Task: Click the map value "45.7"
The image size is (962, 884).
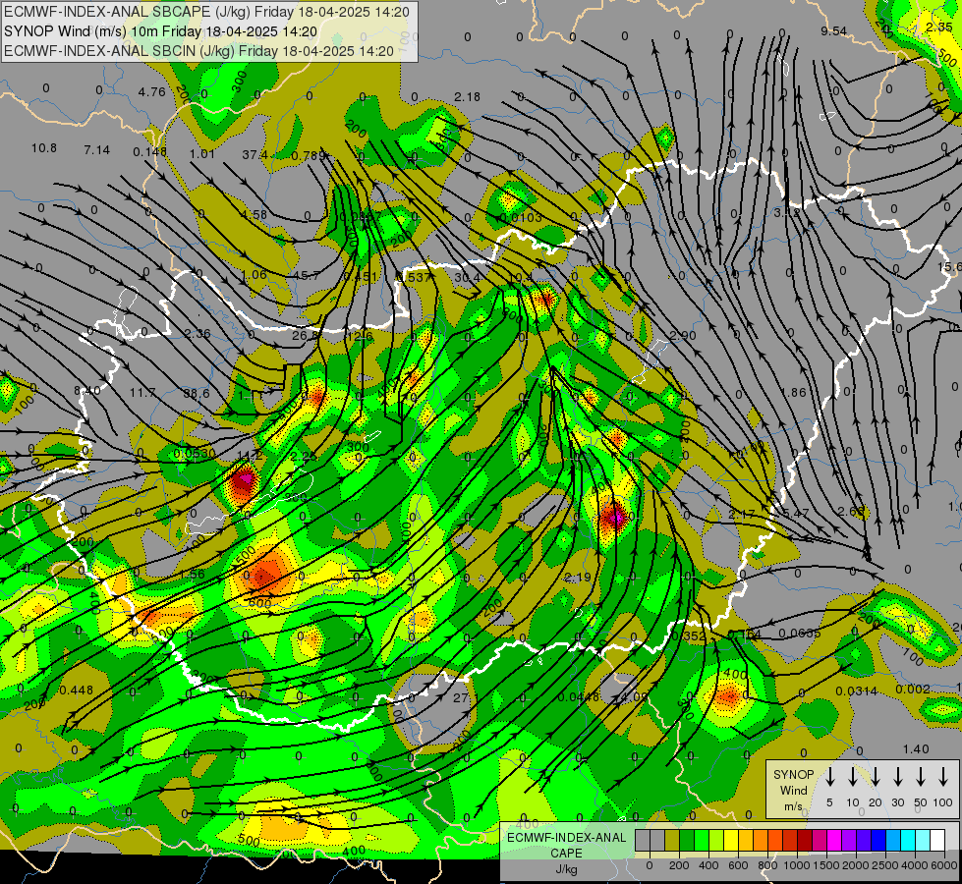Action: coord(307,275)
